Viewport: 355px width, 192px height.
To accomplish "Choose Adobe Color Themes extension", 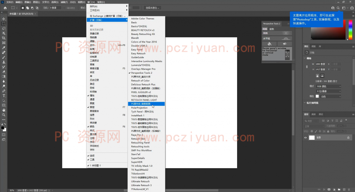I will (x=146, y=19).
